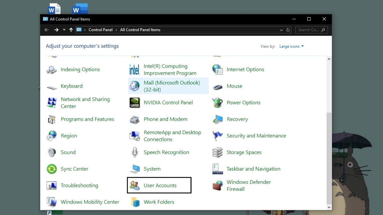Viewport: 383px width, 215px height.
Task: Go forward using the Forward arrow
Action: [56, 30]
